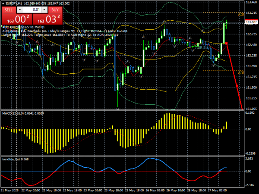Click the MACD scale value 0.1592
259x194 pixels.
click(250, 113)
